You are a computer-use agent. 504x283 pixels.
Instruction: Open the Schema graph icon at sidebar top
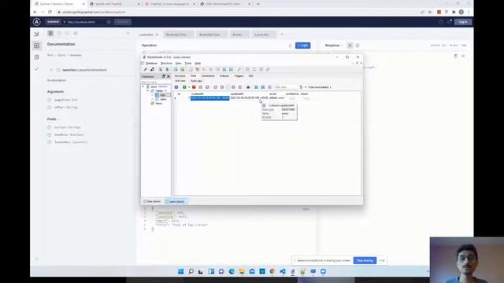tap(37, 34)
